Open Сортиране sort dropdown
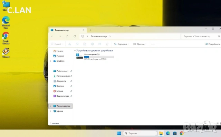 tap(122, 44)
